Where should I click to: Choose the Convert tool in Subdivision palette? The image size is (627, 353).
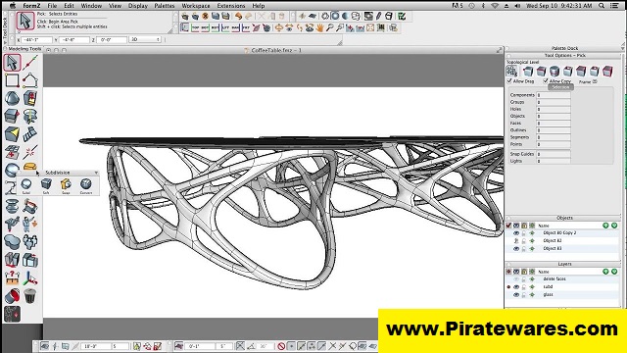[85, 184]
